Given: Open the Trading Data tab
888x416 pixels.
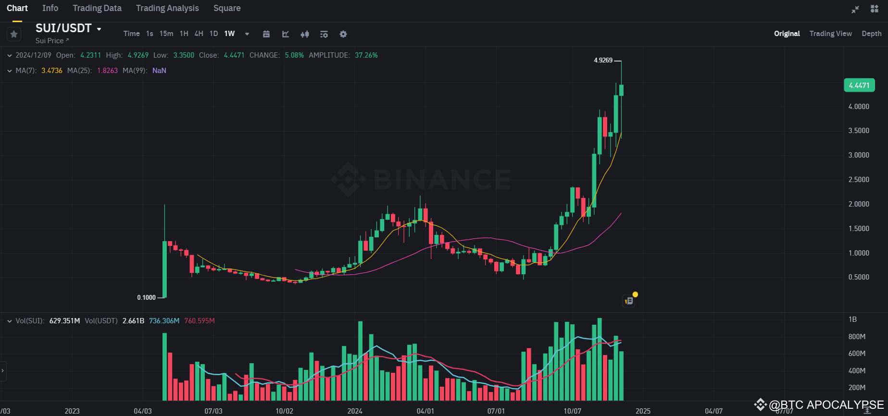Looking at the screenshot, I should point(97,8).
